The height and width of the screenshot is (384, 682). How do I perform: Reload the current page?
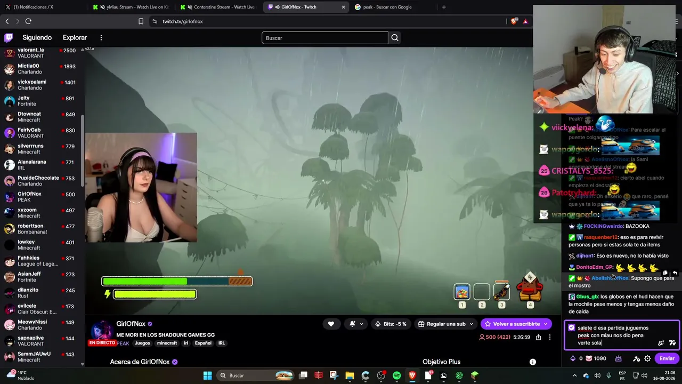point(28,21)
